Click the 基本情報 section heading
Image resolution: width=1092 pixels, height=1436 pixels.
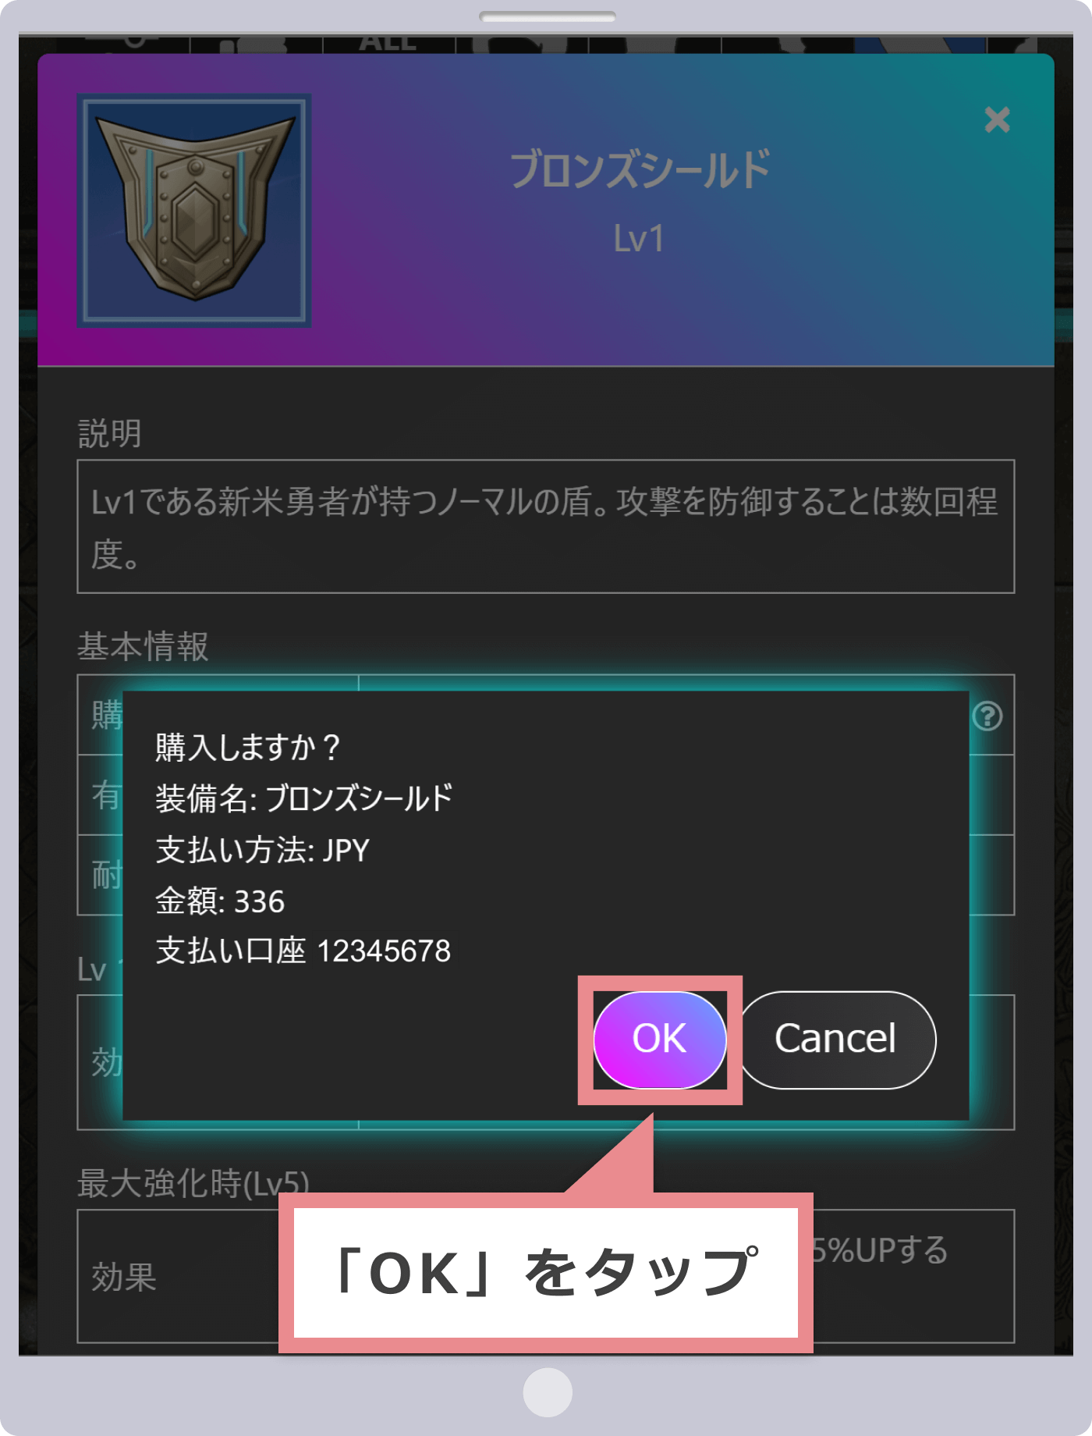143,647
